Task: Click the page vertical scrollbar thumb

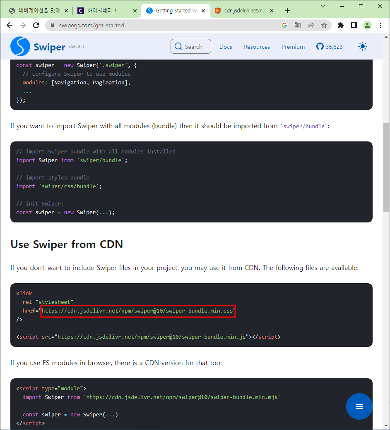Action: pos(386,167)
